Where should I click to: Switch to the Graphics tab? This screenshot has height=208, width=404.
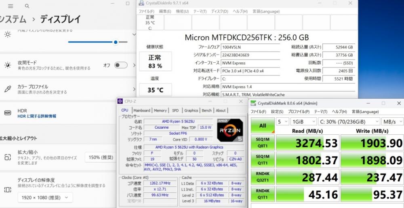[x=191, y=110]
